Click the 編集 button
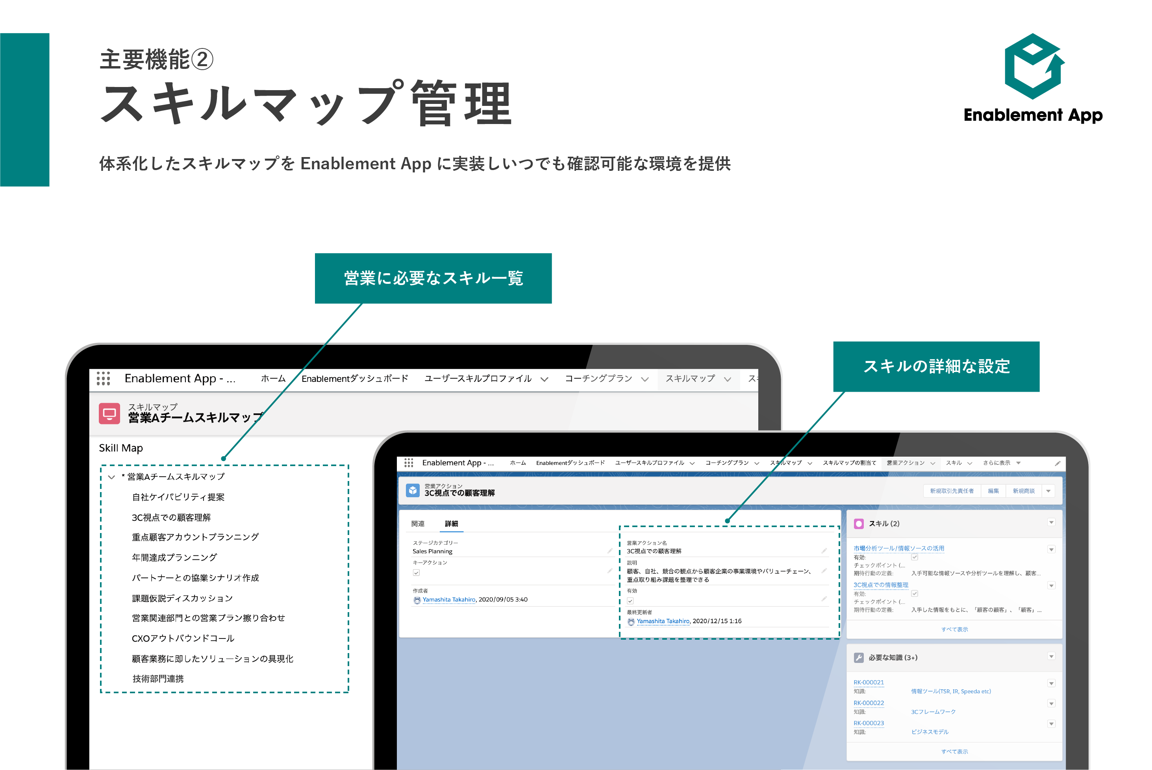This screenshot has height=770, width=1152. (x=993, y=491)
